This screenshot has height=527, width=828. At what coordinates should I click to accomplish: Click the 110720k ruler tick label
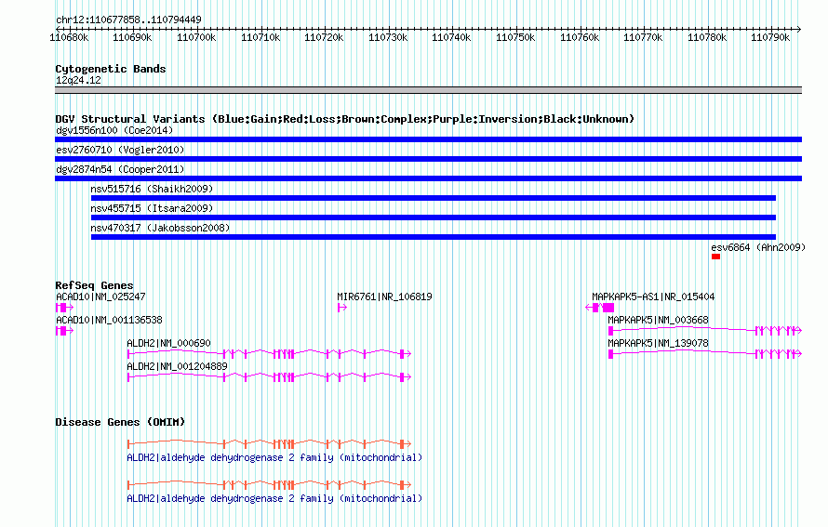(324, 37)
